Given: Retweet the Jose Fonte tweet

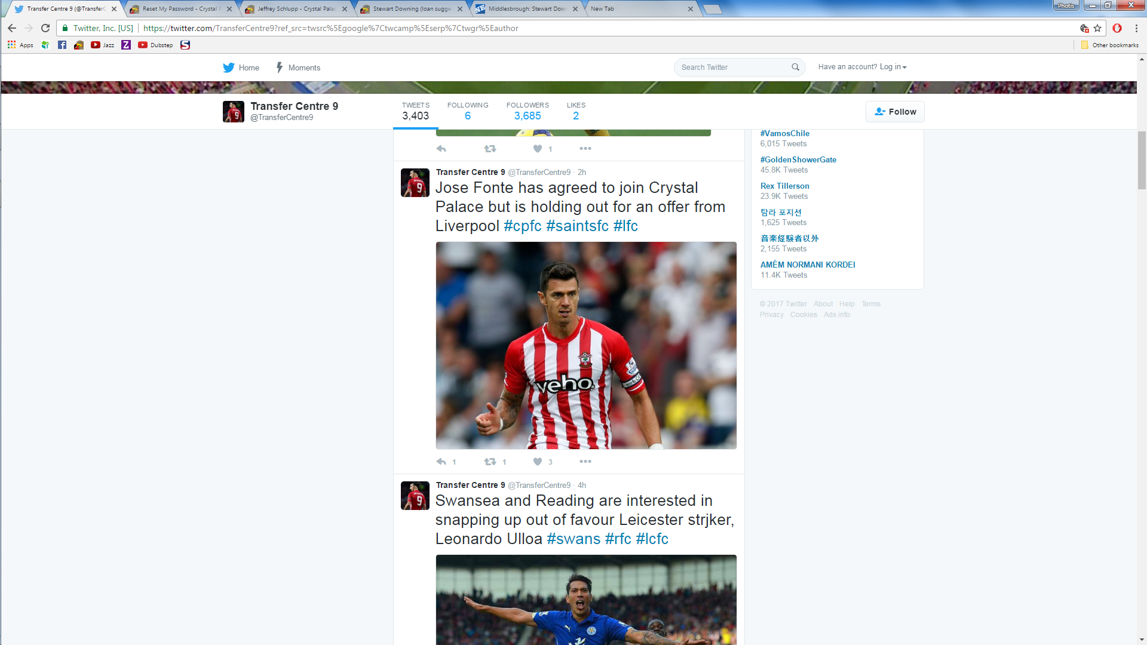Looking at the screenshot, I should pyautogui.click(x=490, y=462).
